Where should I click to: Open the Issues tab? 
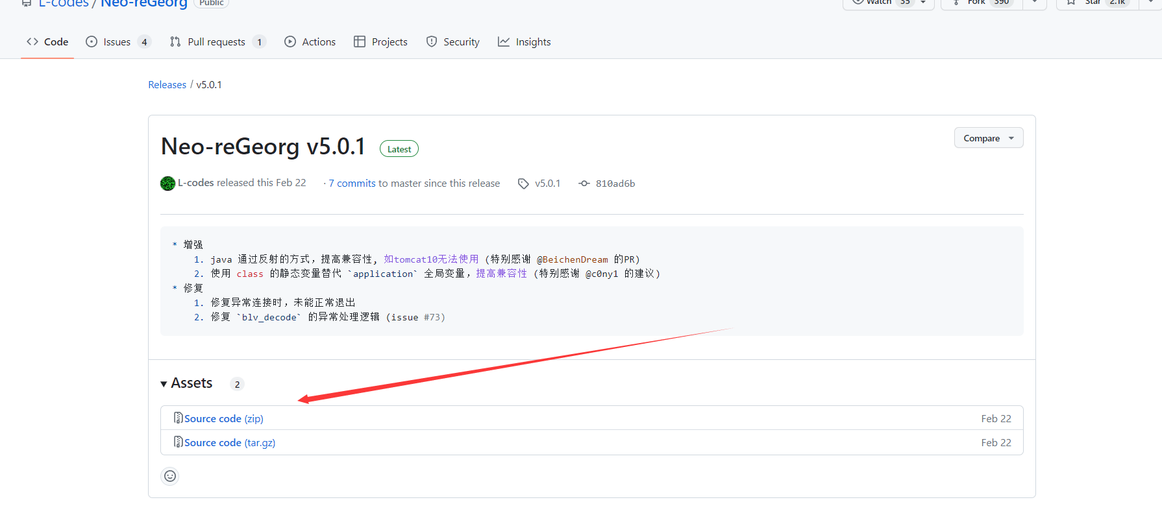click(118, 42)
